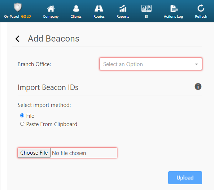Click the Qr-Patrol shield logo icon
214x190 pixels.
coord(18,7)
